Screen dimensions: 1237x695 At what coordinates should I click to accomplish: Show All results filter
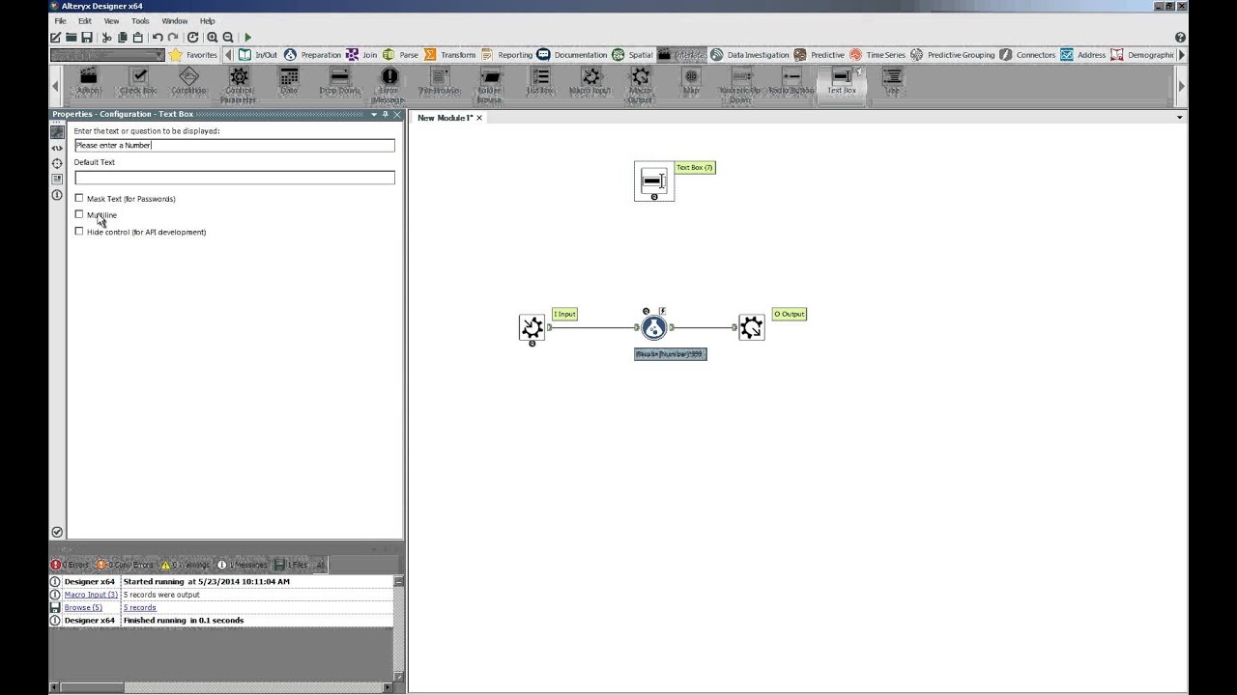(x=320, y=565)
